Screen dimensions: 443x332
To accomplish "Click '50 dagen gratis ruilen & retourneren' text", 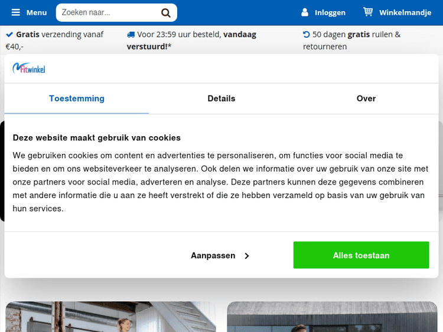I will pos(352,40).
